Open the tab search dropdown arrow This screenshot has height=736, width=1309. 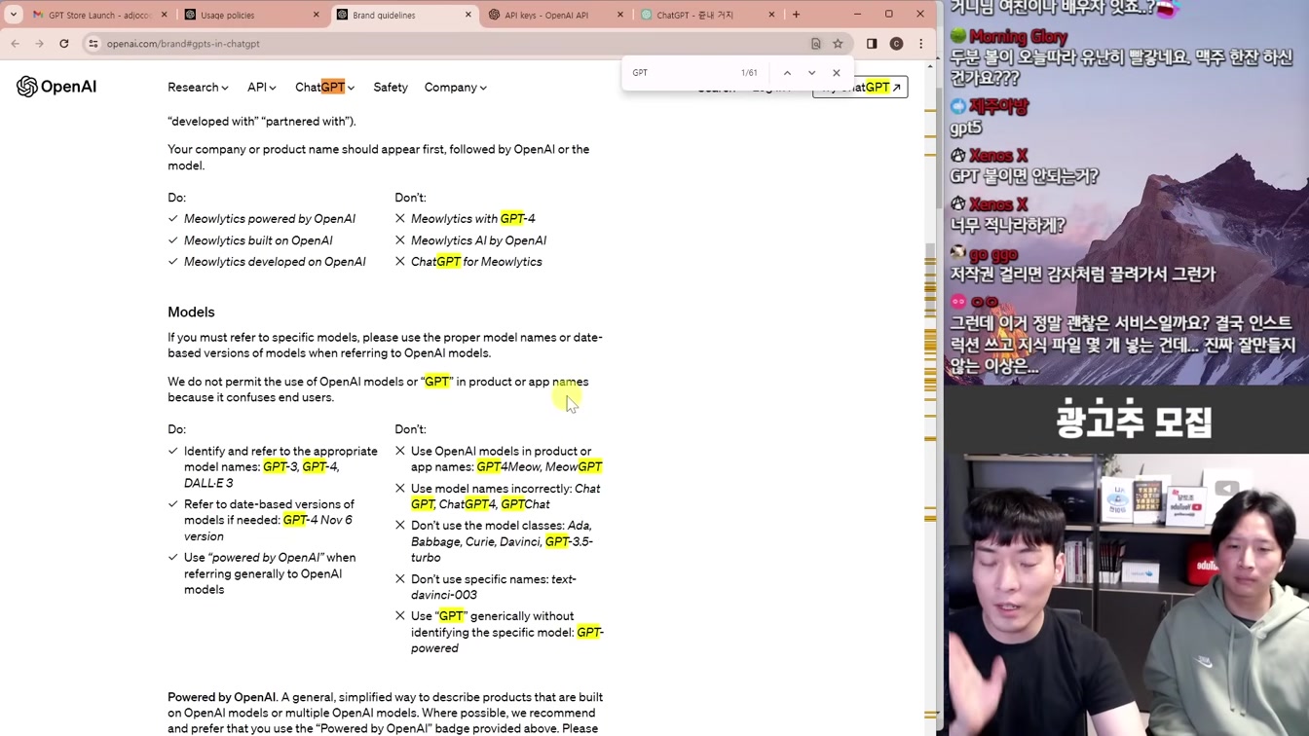pos(14,15)
